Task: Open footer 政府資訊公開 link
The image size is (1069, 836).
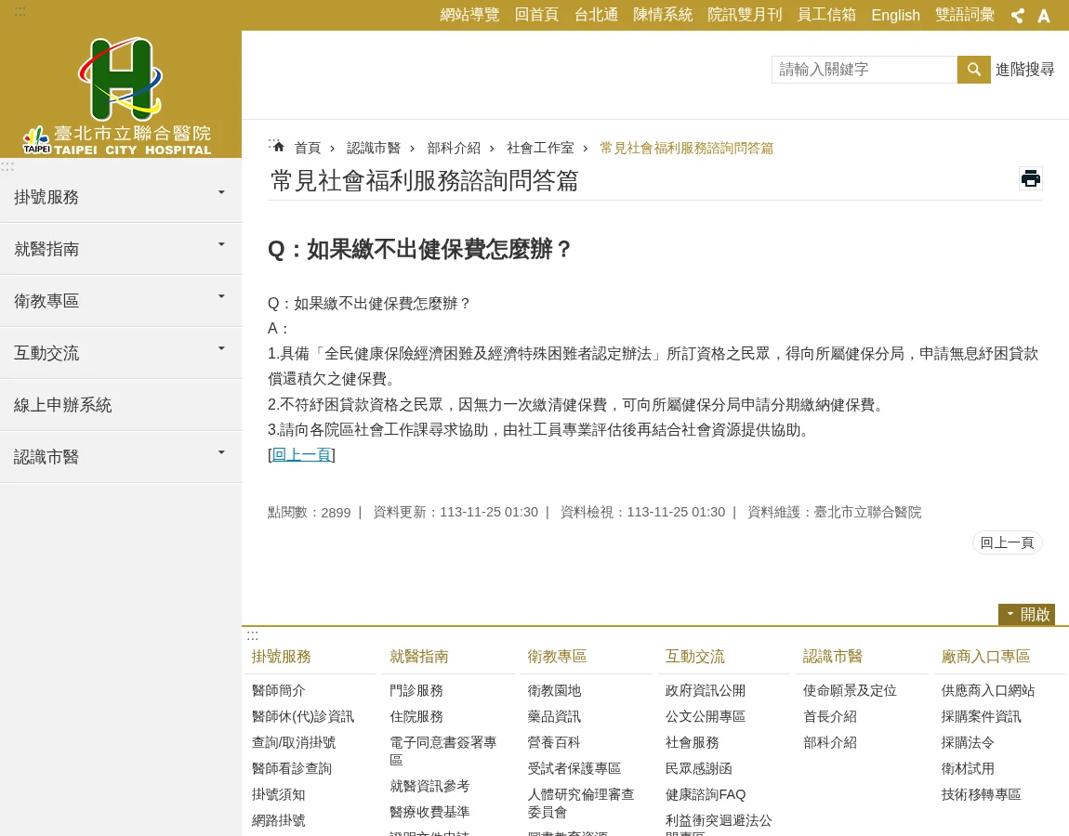Action: 706,691
